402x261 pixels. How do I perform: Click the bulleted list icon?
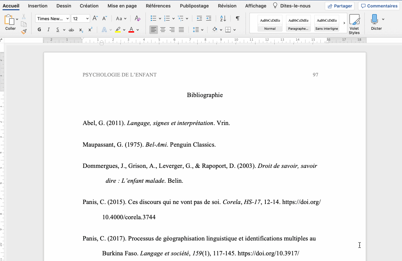pos(153,18)
